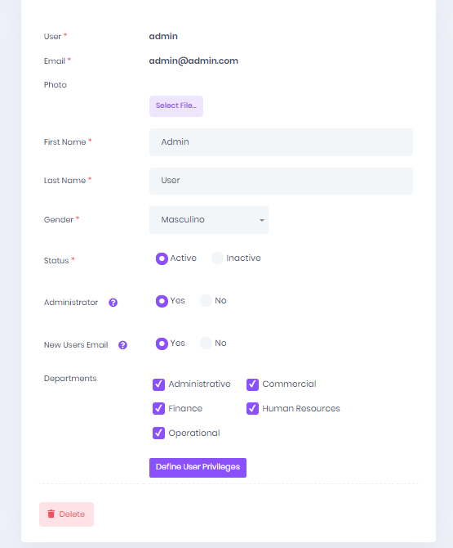Choose Yes for Administrator
Image resolution: width=453 pixels, height=548 pixels.
tap(162, 301)
